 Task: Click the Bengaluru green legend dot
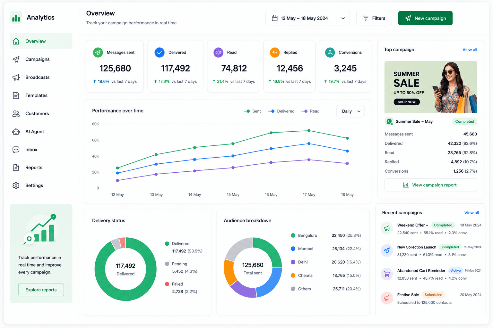(293, 235)
